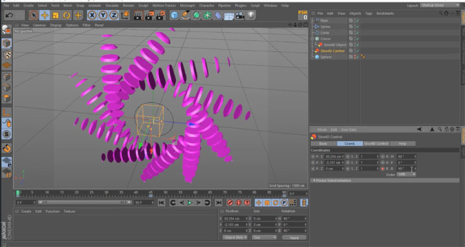Expand the Freeze Transformation section
Screen dimensions: 465x247
click(384, 181)
